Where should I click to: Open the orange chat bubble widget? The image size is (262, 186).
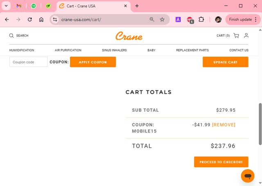pyautogui.click(x=248, y=176)
